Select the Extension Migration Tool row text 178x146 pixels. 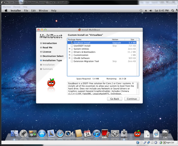[x=86, y=61]
